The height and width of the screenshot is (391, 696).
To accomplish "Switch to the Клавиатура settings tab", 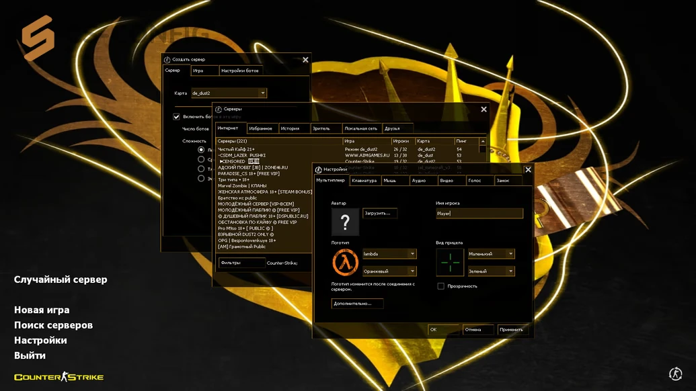I will (x=364, y=181).
